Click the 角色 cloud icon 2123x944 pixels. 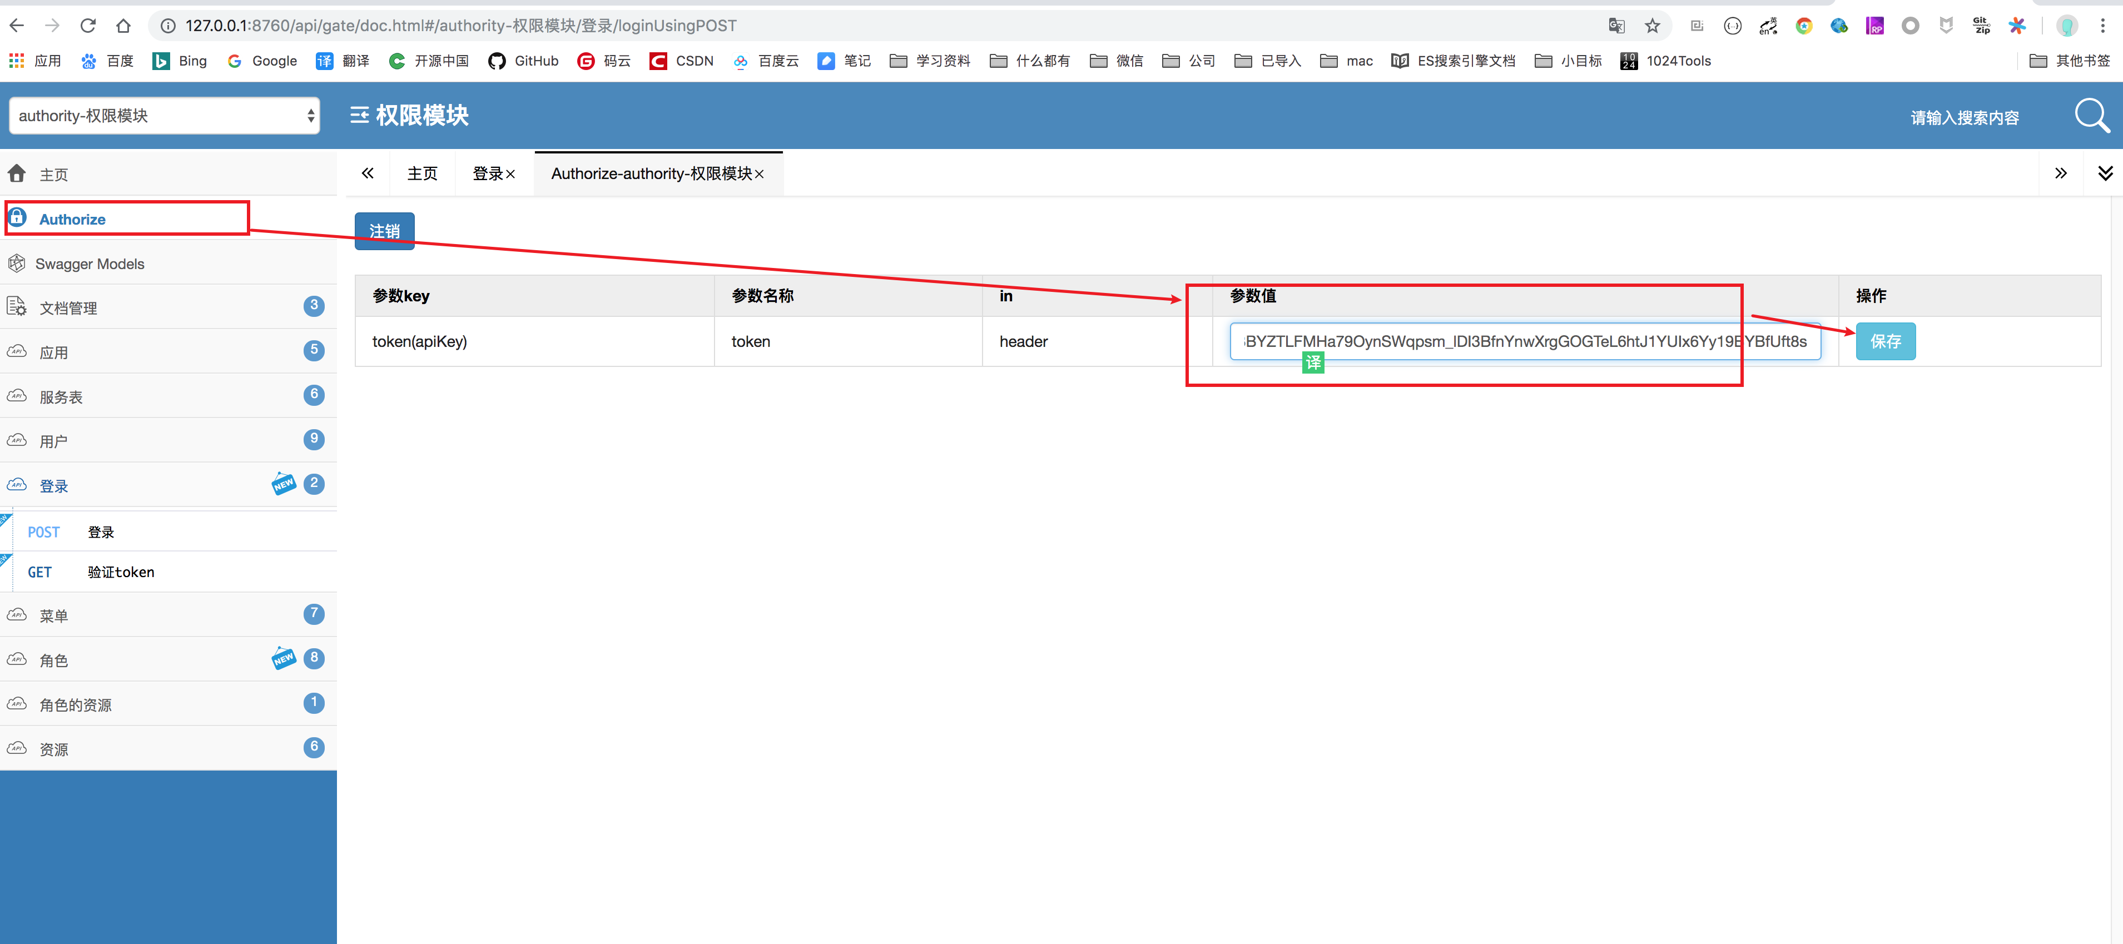coord(19,659)
